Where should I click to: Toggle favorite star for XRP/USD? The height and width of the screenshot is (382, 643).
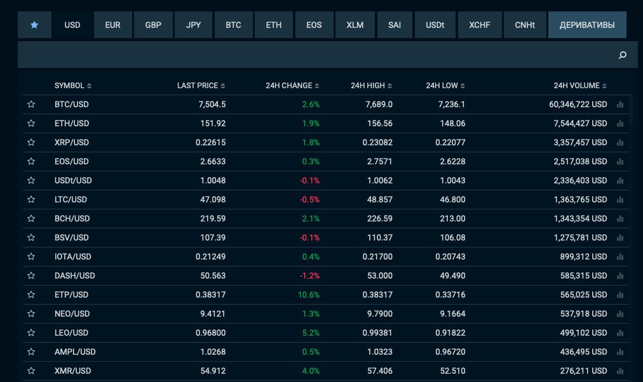31,142
